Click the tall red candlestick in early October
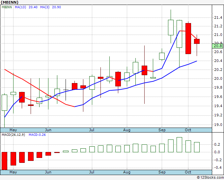Image resolution: width=224 pixels, height=180 pixels. [x=188, y=39]
